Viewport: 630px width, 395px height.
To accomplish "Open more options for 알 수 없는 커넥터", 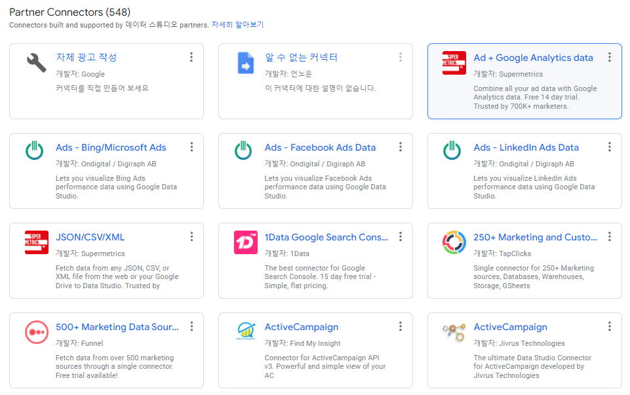I will (400, 57).
